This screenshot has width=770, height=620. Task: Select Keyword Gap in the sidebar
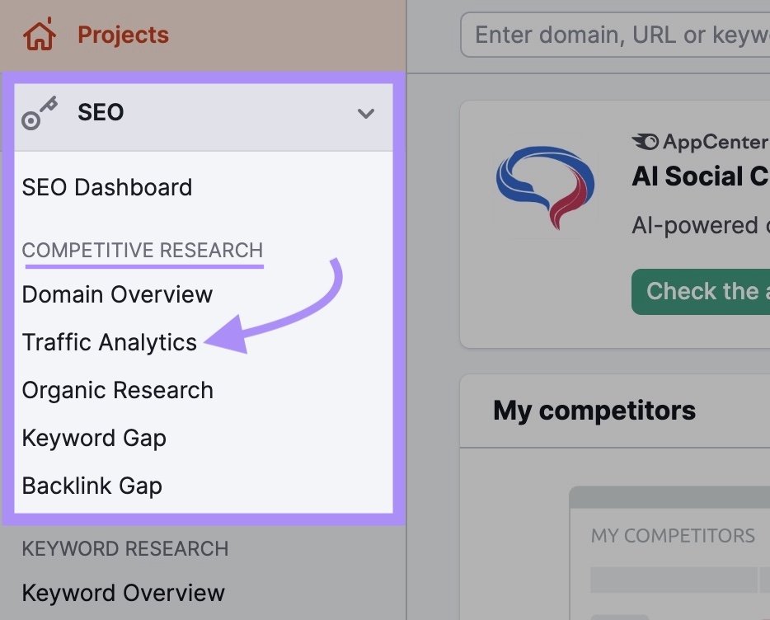point(93,438)
